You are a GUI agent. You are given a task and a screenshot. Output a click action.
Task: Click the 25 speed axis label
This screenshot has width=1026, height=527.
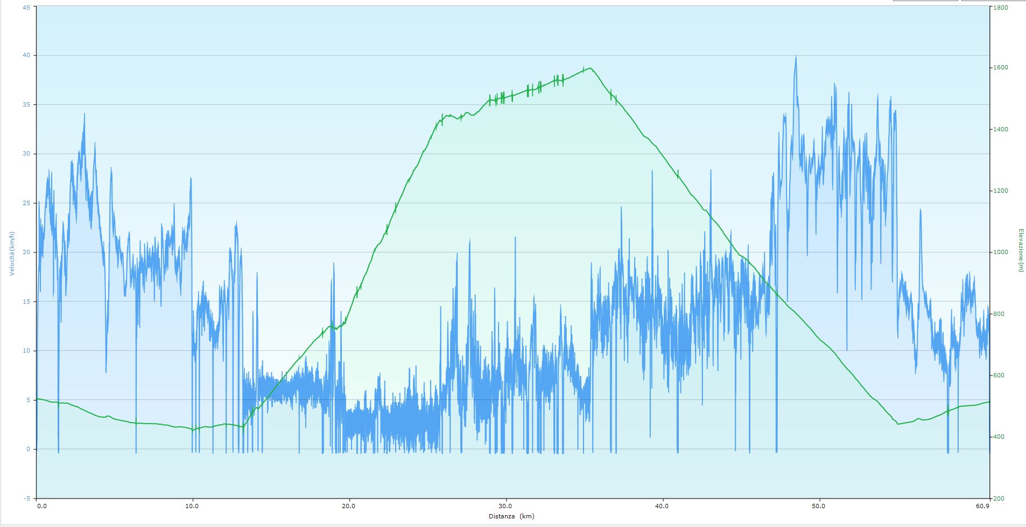(x=27, y=203)
